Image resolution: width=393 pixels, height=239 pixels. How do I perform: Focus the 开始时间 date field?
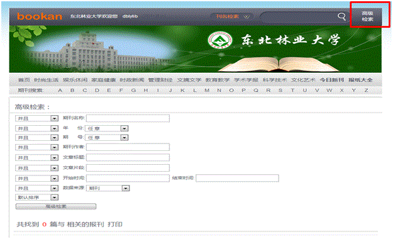click(x=128, y=178)
